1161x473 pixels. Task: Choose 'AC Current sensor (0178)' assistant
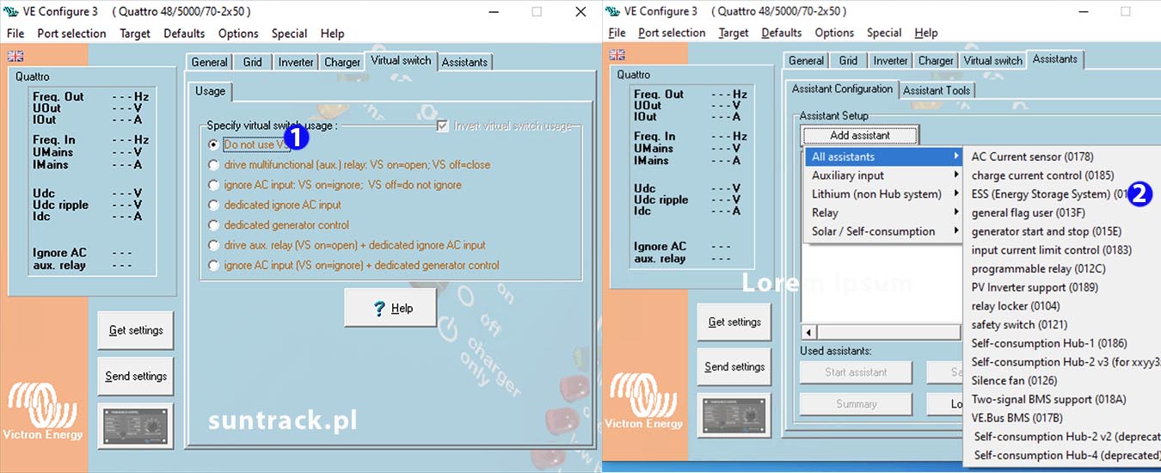point(1063,157)
